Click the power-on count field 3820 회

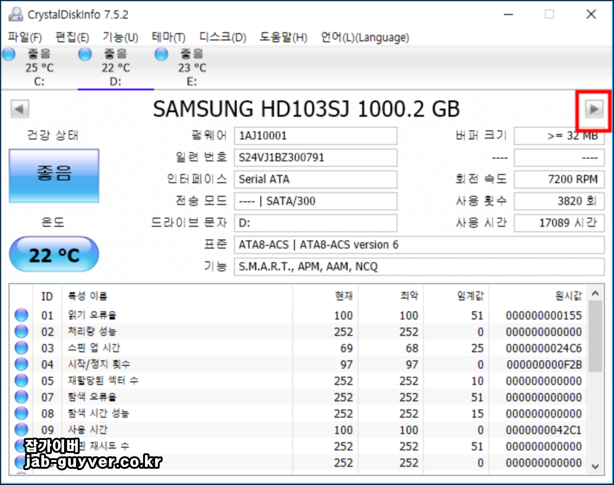(x=559, y=201)
